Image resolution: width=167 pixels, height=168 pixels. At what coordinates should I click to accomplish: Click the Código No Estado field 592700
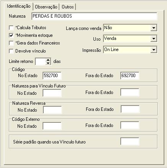point(52,76)
